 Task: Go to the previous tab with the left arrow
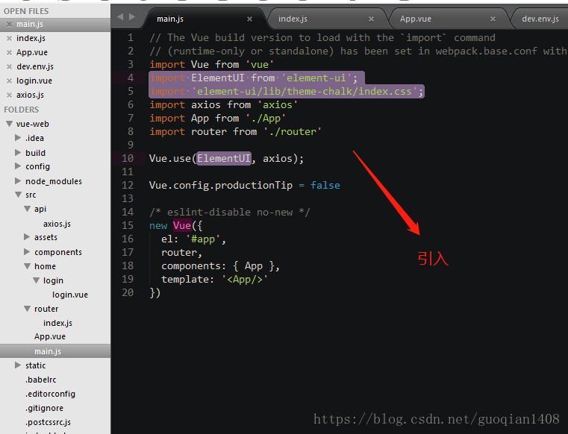click(x=120, y=16)
